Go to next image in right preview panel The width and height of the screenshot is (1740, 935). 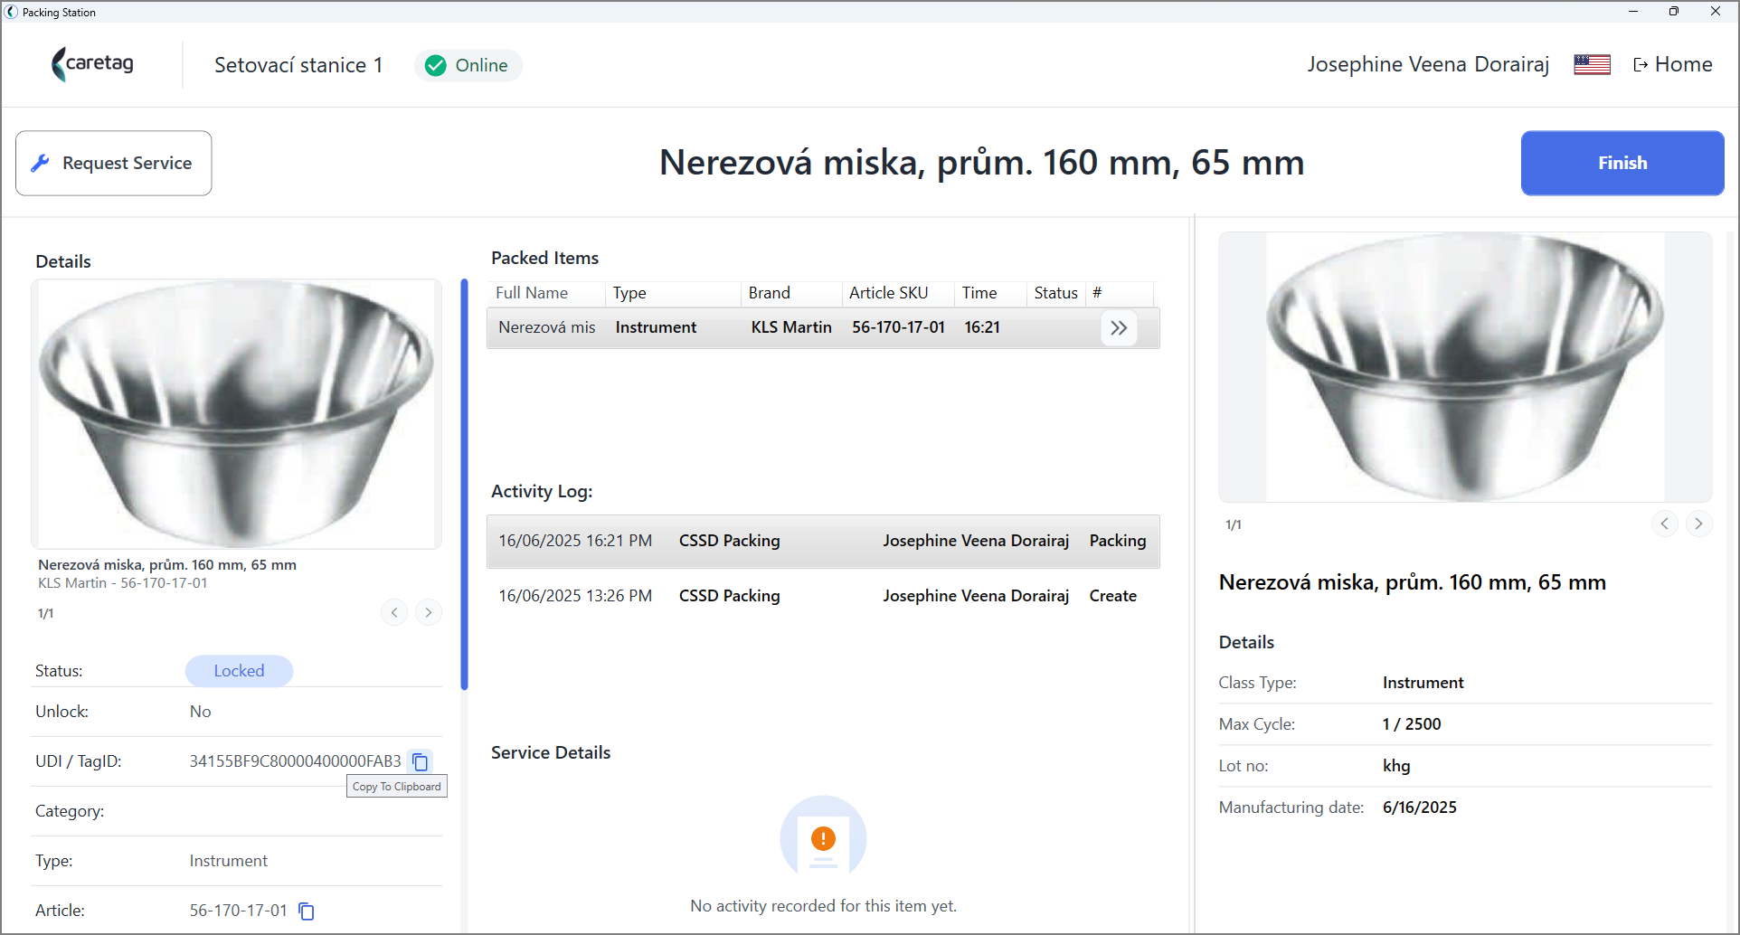point(1698,524)
